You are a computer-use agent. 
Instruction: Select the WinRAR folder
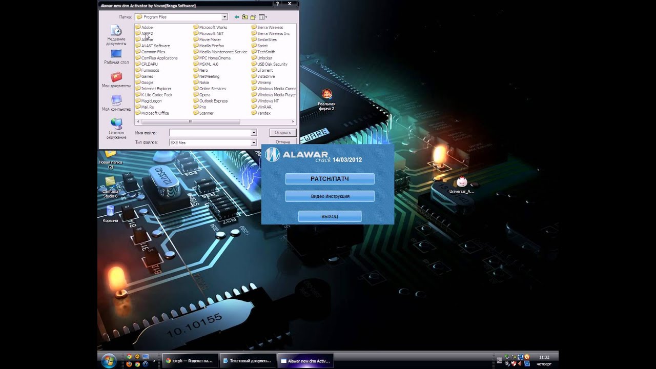(x=261, y=107)
